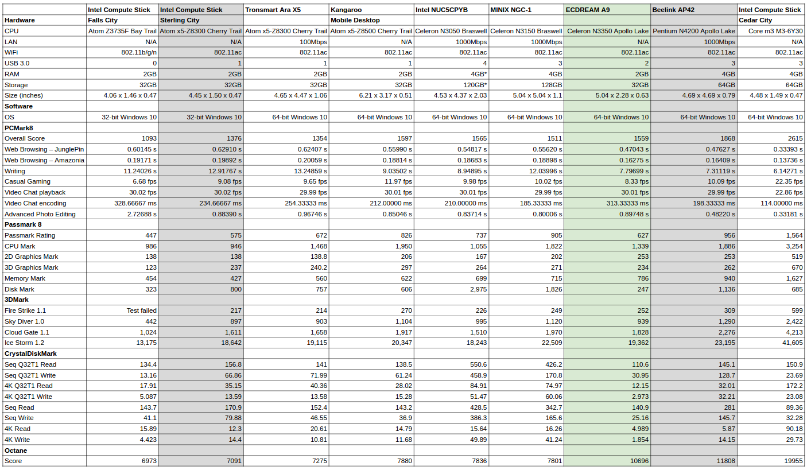
Task: Select the '3DMark' section label
Action: pyautogui.click(x=45, y=300)
